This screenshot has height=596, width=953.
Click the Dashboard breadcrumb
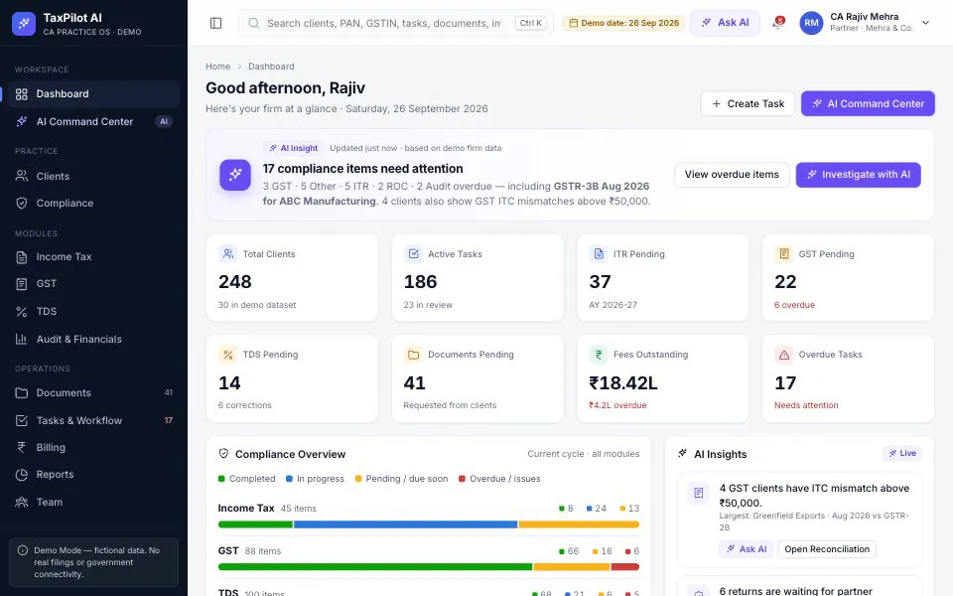coord(271,67)
